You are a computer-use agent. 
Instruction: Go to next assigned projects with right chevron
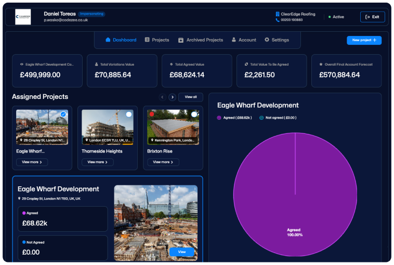tap(173, 97)
